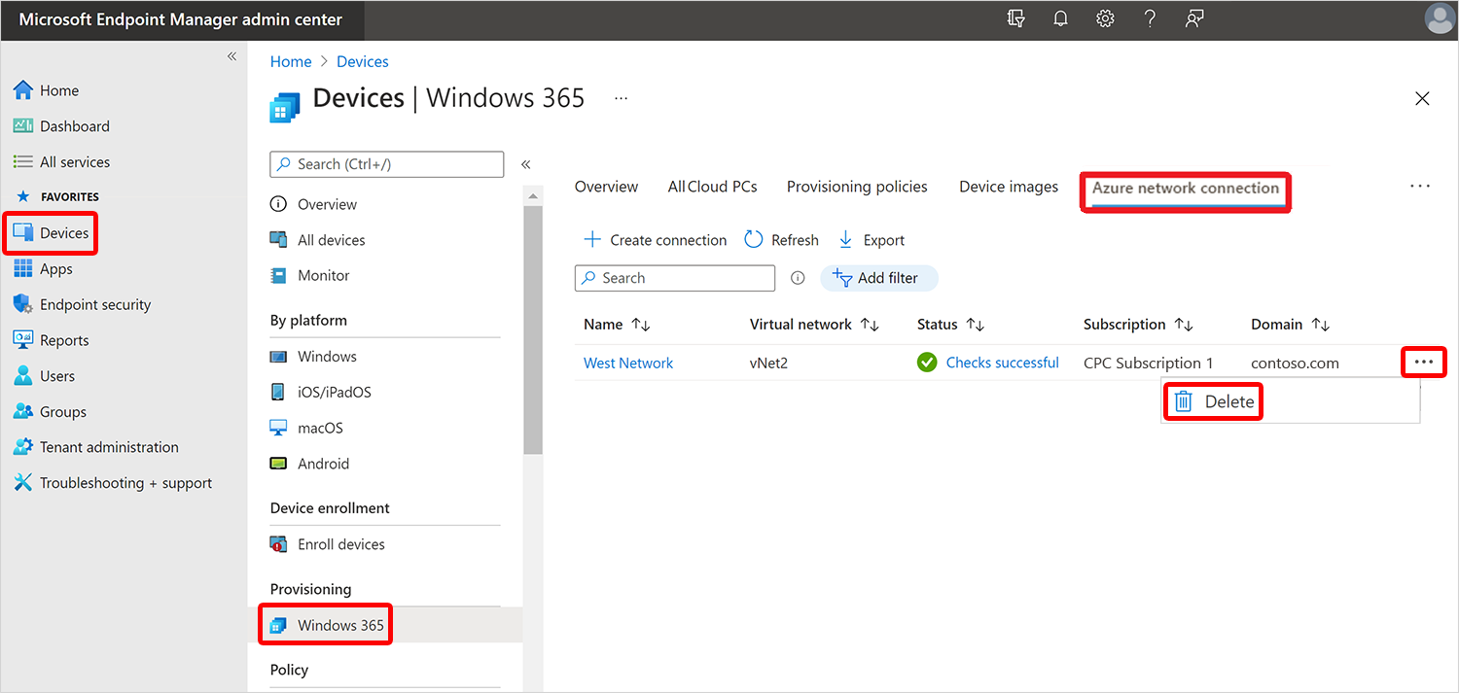Viewport: 1459px width, 693px height.
Task: Switch to the All Cloud PCs tab
Action: 712,187
